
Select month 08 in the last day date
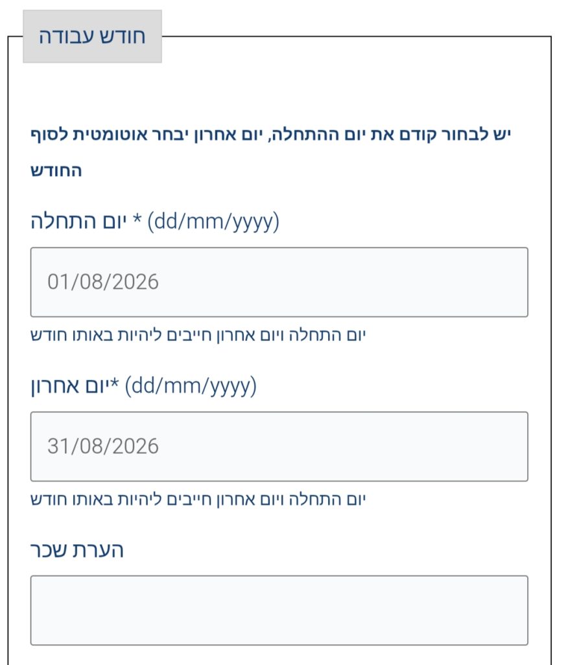tap(87, 446)
